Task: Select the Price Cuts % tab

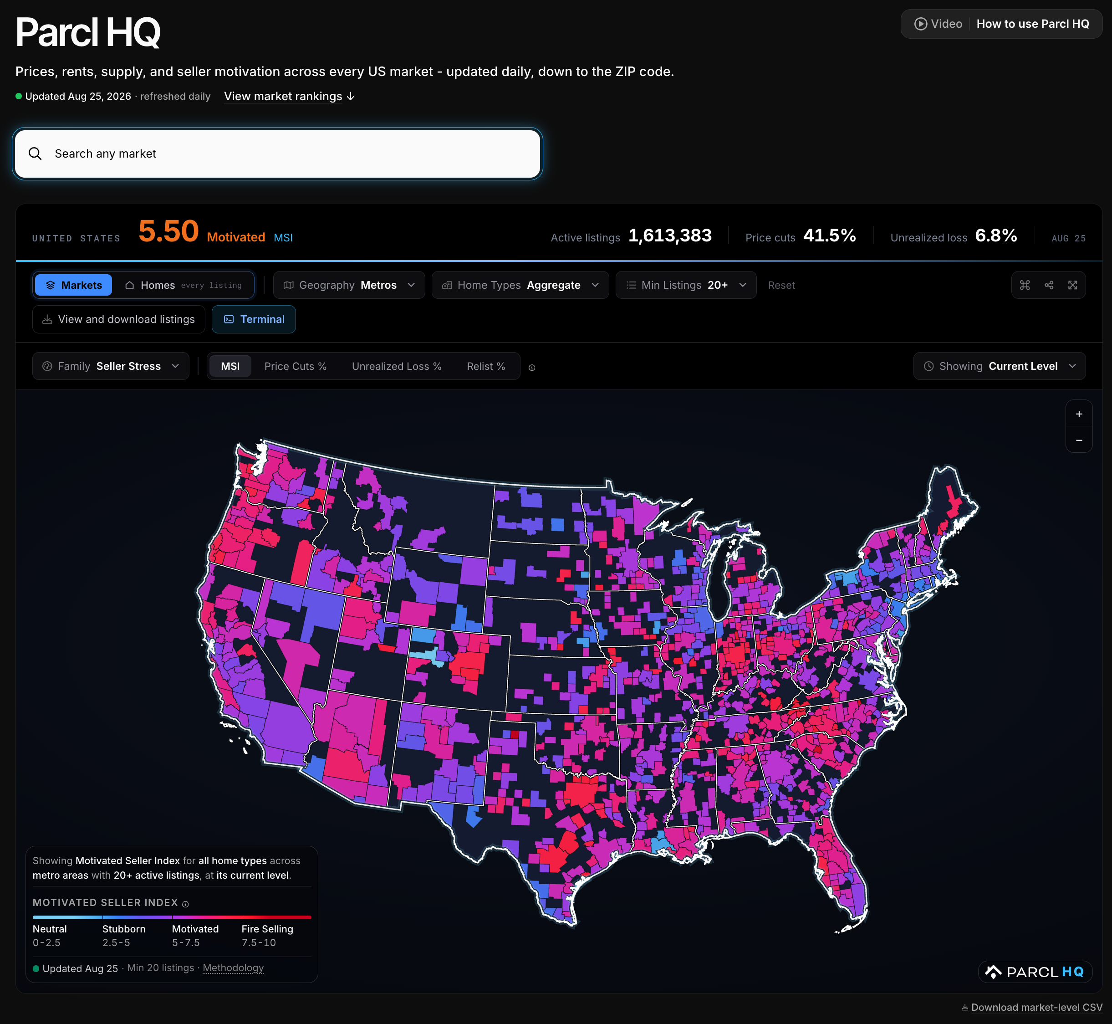Action: click(295, 366)
